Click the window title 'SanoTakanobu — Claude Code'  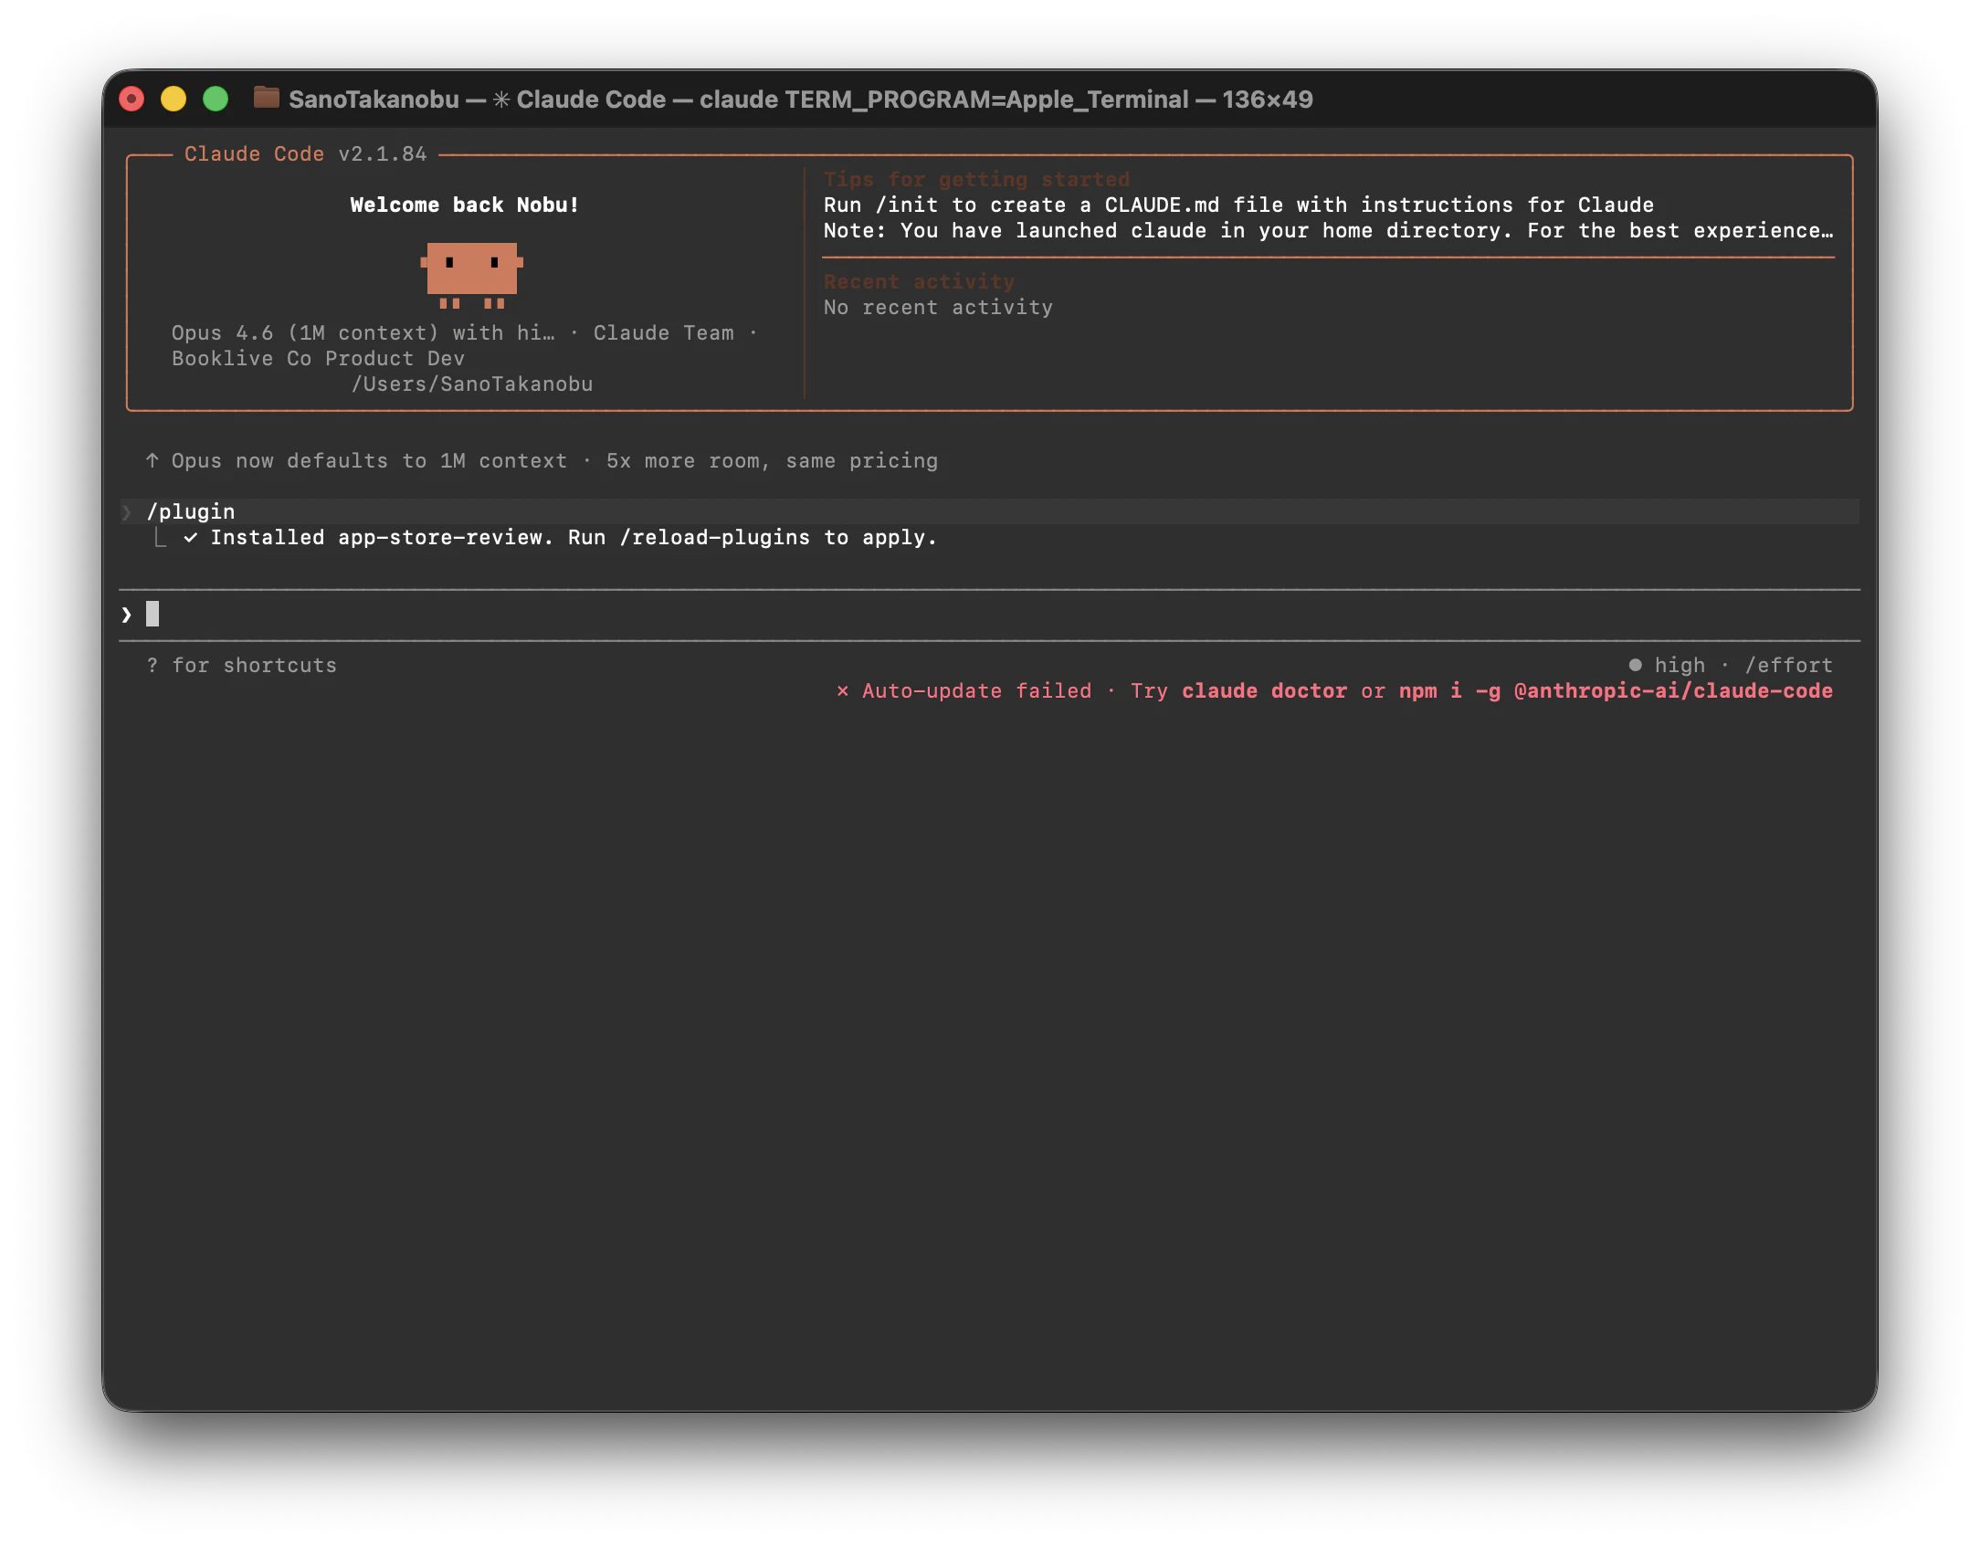(x=801, y=99)
